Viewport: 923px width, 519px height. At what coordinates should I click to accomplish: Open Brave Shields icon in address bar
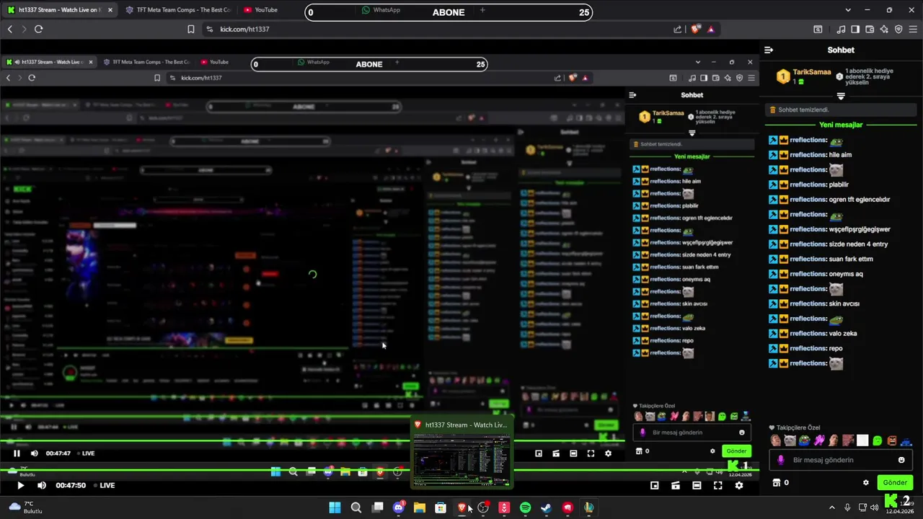[x=696, y=30]
